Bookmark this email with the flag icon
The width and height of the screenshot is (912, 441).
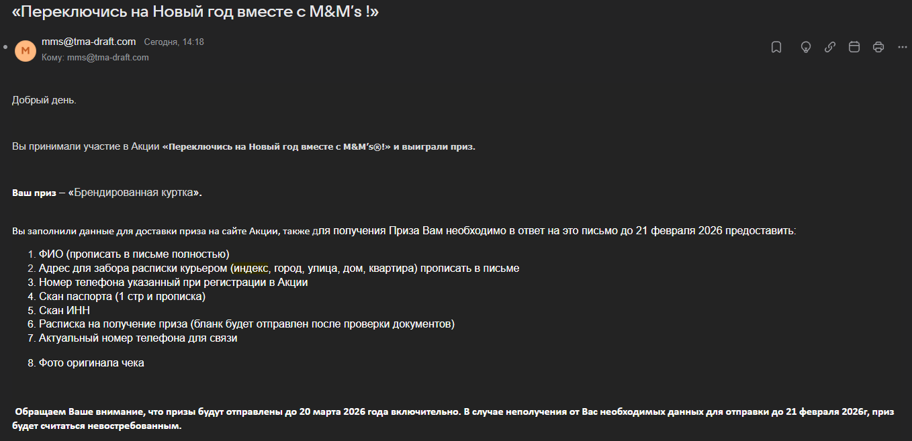(x=776, y=47)
